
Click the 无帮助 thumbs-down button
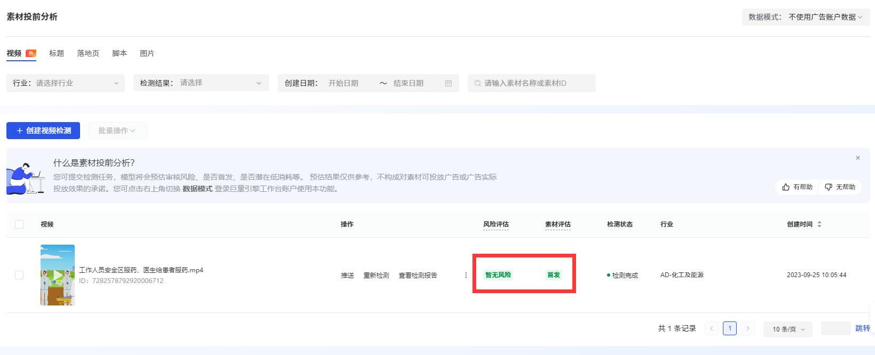(x=840, y=187)
